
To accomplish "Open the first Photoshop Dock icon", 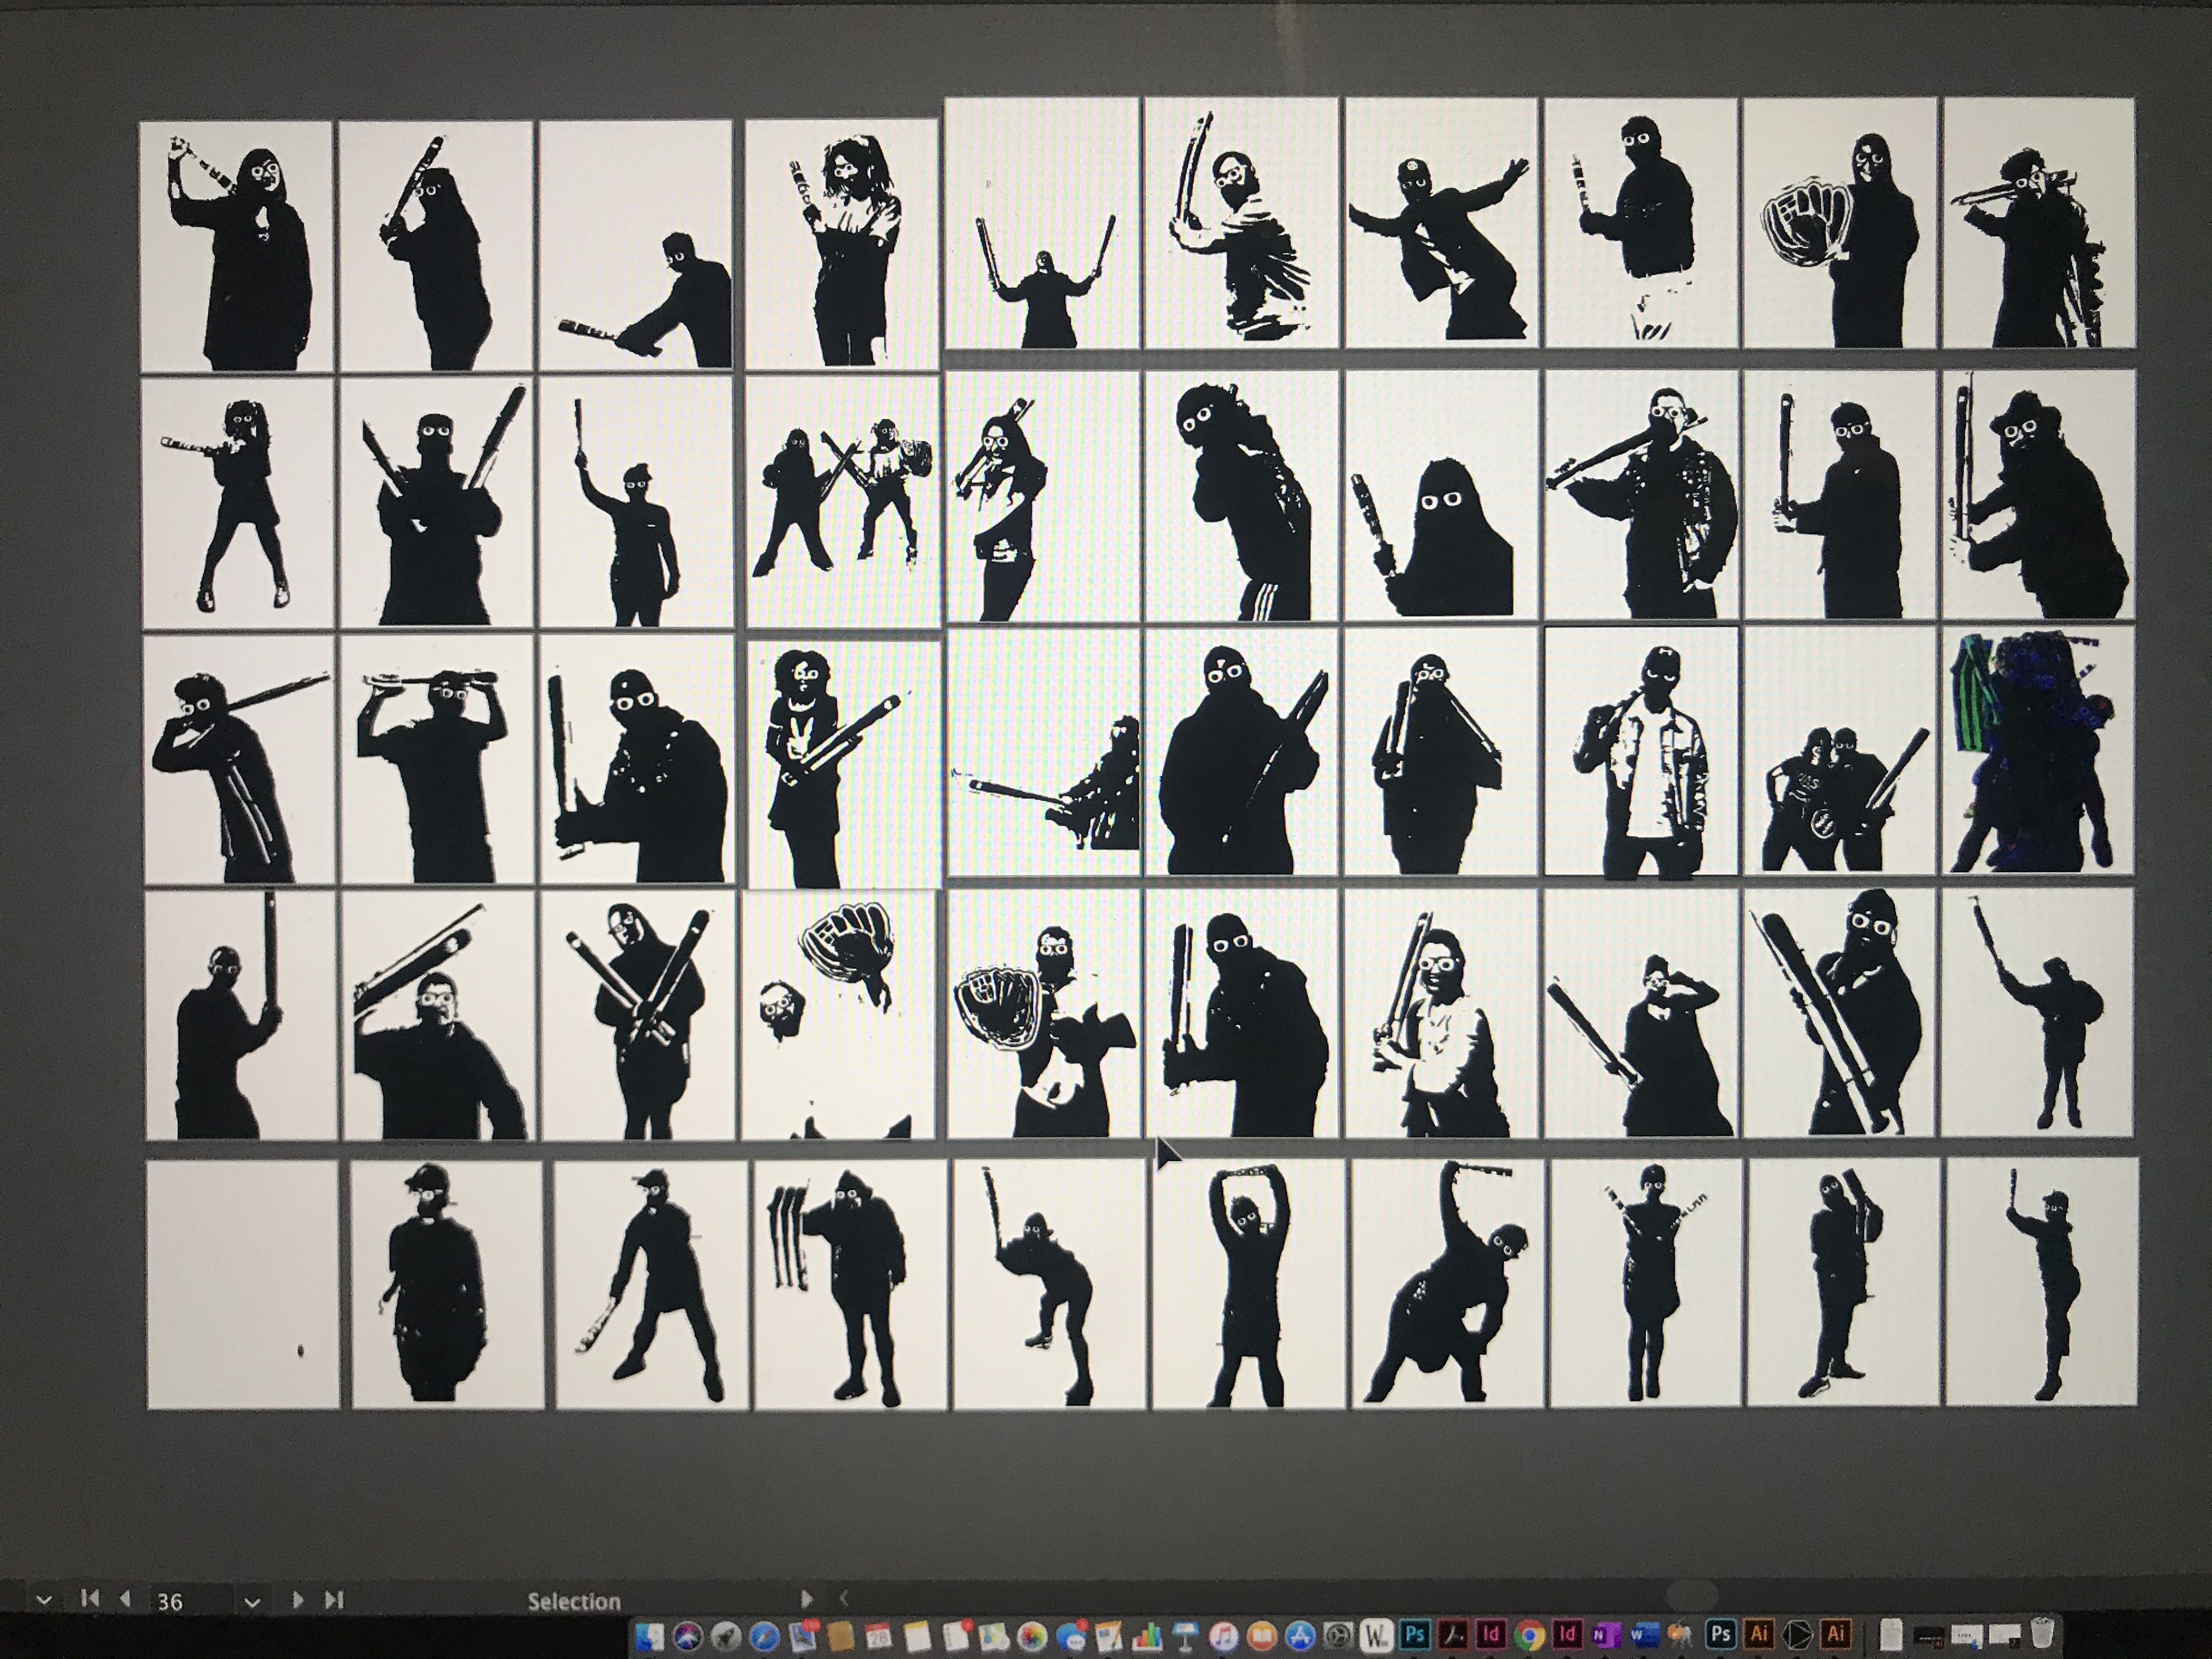I will (1415, 1634).
